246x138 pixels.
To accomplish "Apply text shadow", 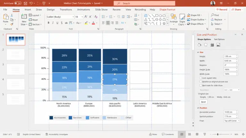I will click(x=61, y=23).
